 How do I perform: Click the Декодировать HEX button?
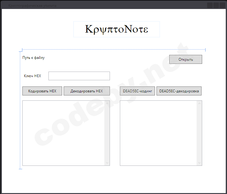[87, 91]
